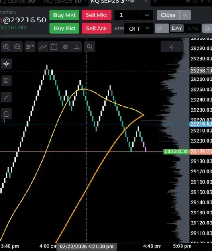Click the duplicate chart windows icon
Viewport: 212px width, 251px height.
(89, 47)
